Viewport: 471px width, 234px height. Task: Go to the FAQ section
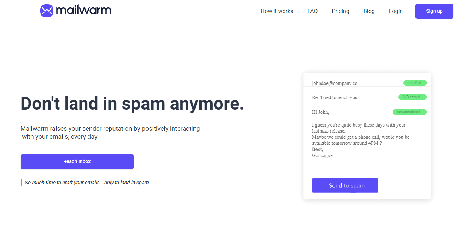tap(313, 11)
